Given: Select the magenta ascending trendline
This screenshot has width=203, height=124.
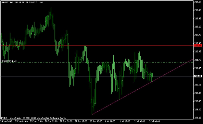Looking at the screenshot, I should point(142,87).
